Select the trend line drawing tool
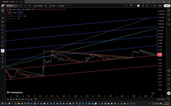This screenshot has width=171, height=106. pyautogui.click(x=3, y=14)
